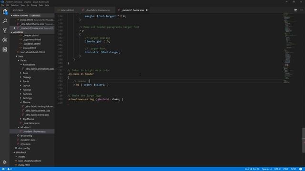Open the Explorer view in activity bar
305x171 pixels.
5,11
